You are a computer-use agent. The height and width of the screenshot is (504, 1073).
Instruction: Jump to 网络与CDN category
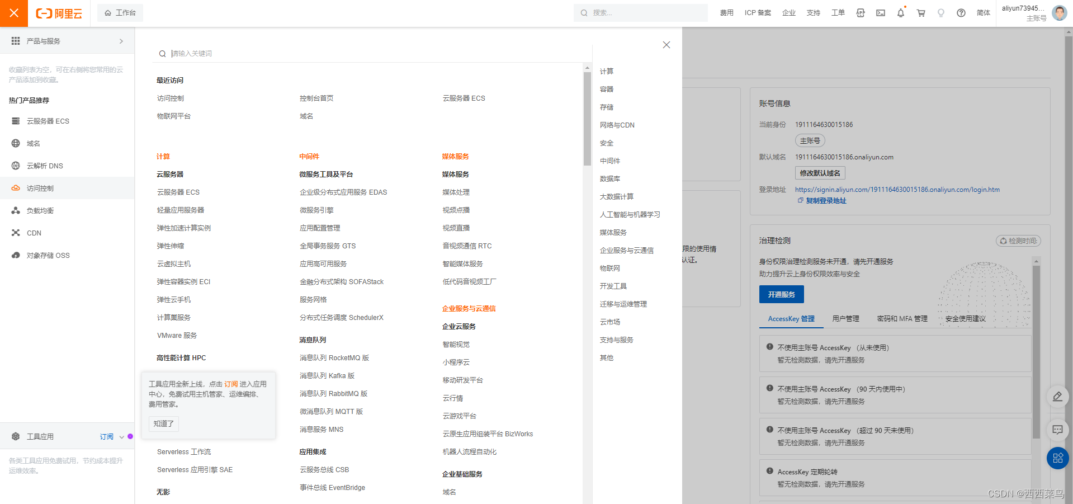click(x=617, y=125)
